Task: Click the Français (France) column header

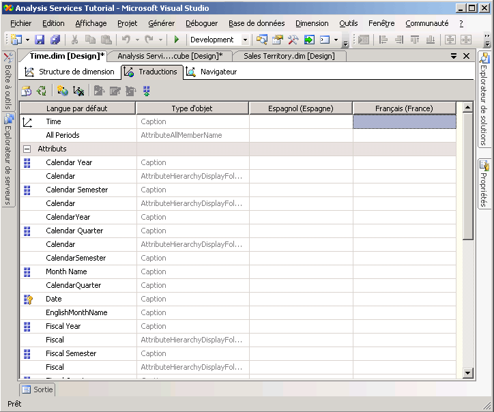Action: pyautogui.click(x=404, y=108)
